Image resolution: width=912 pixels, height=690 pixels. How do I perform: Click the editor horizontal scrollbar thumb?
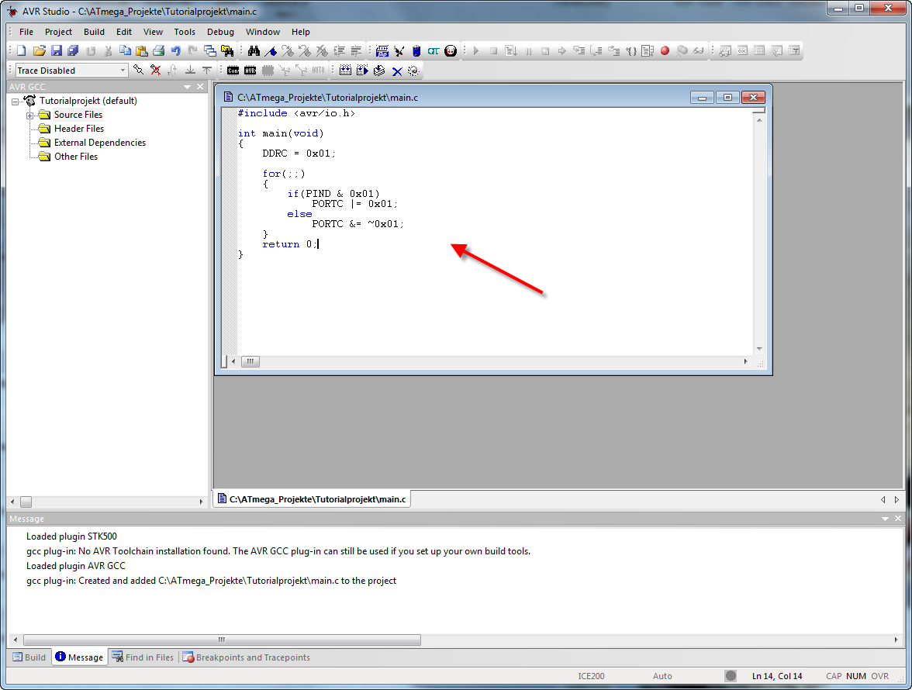[x=250, y=361]
